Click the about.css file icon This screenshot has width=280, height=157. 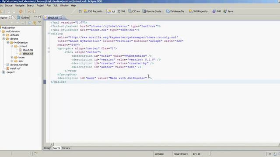pyautogui.click(x=20, y=50)
